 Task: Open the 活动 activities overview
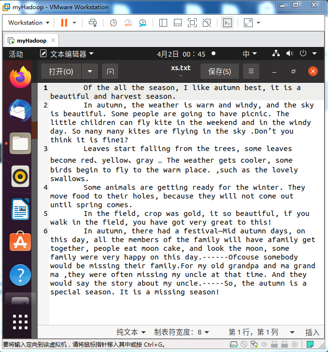tap(15, 54)
